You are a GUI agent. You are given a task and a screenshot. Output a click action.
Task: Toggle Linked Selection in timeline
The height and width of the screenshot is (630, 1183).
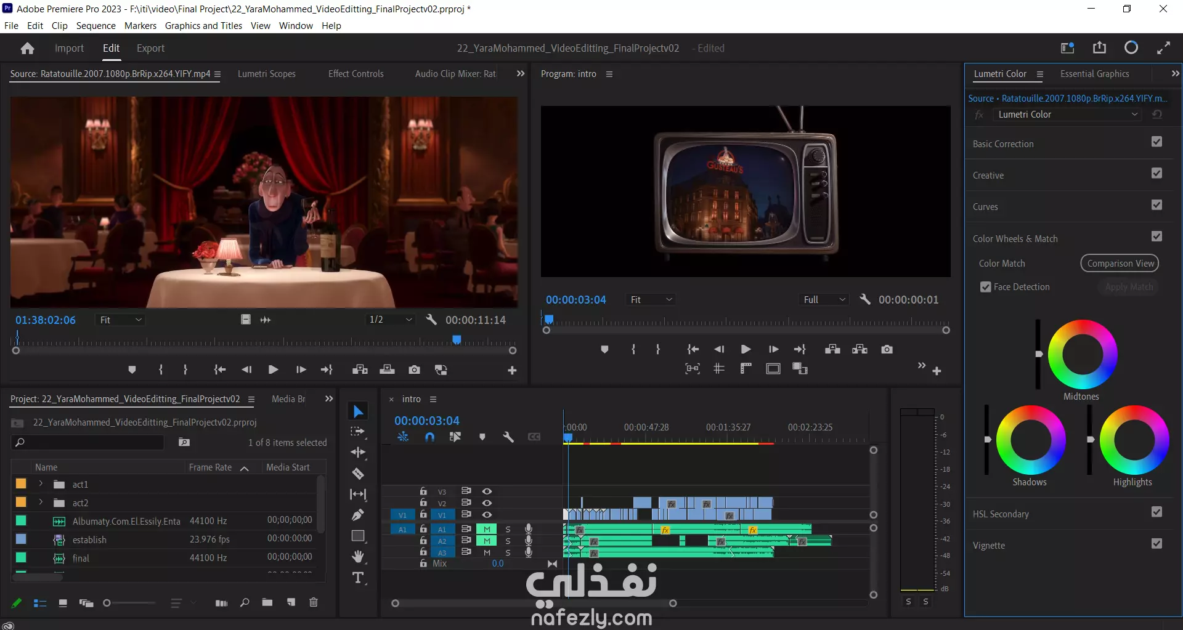click(455, 437)
